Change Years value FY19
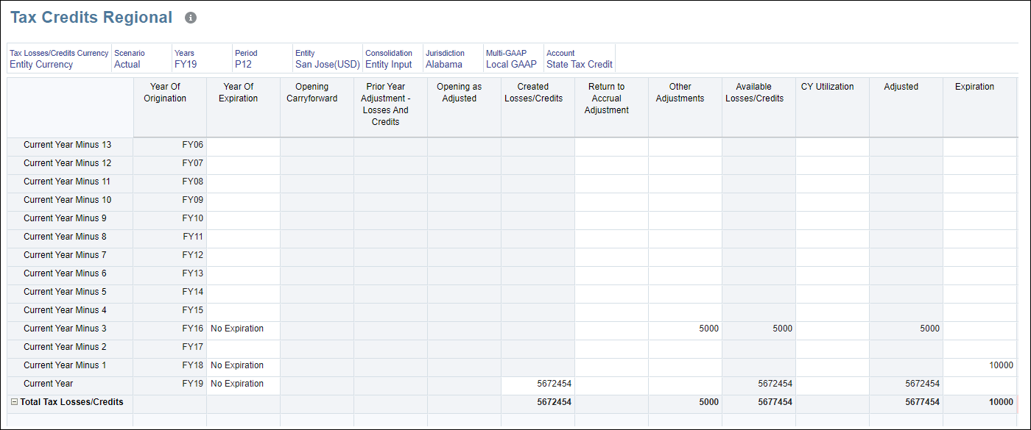The height and width of the screenshot is (430, 1031). coord(186,64)
